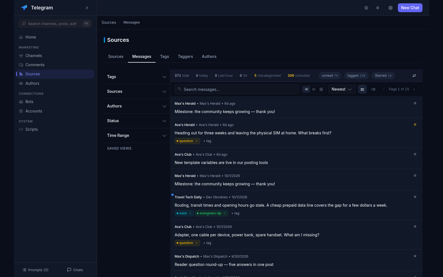Open settings gear icon in top bar

[x=390, y=8]
